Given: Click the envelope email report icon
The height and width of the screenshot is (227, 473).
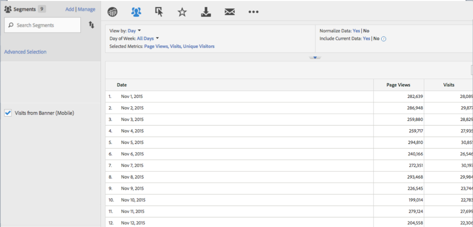Looking at the screenshot, I should click(x=229, y=12).
